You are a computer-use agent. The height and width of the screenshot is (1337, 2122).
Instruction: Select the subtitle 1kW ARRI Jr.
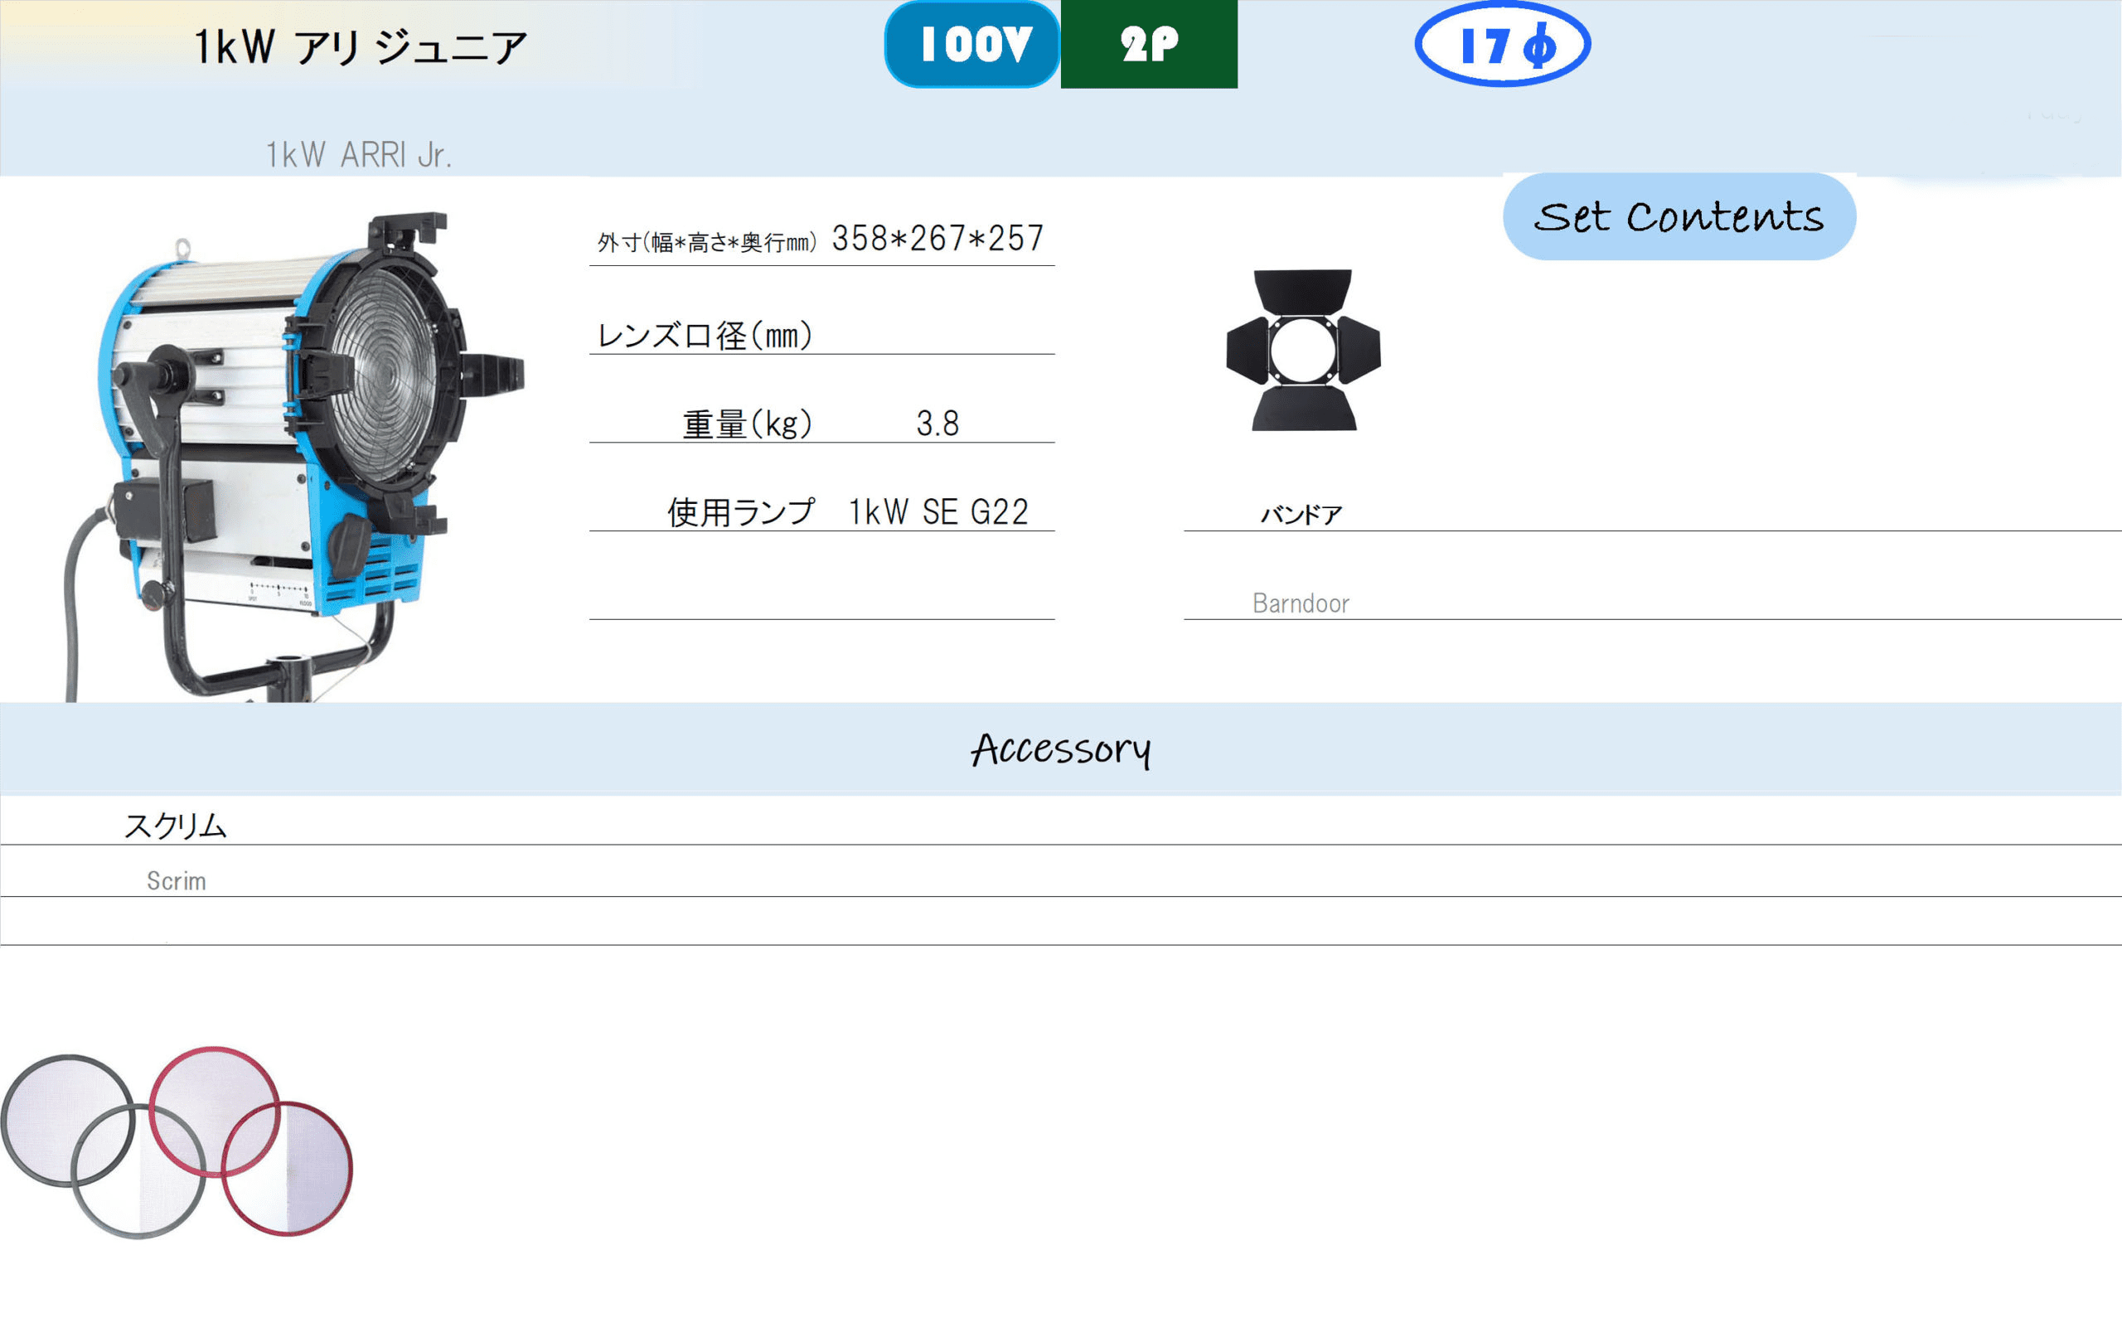click(x=358, y=155)
